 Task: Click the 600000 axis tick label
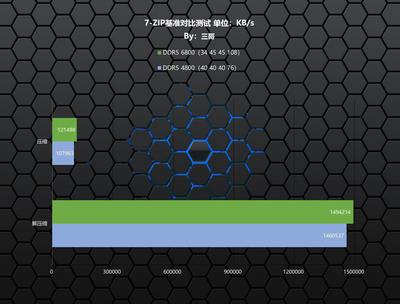tap(172, 272)
